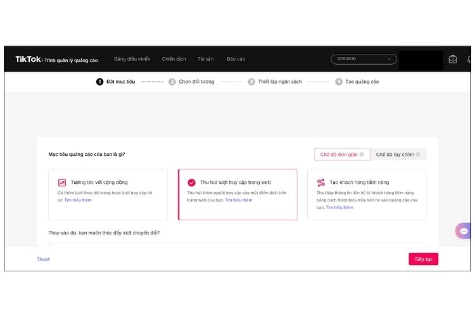The width and height of the screenshot is (475, 317).
Task: Click the 'Thoát' exit link
Action: coord(43,259)
